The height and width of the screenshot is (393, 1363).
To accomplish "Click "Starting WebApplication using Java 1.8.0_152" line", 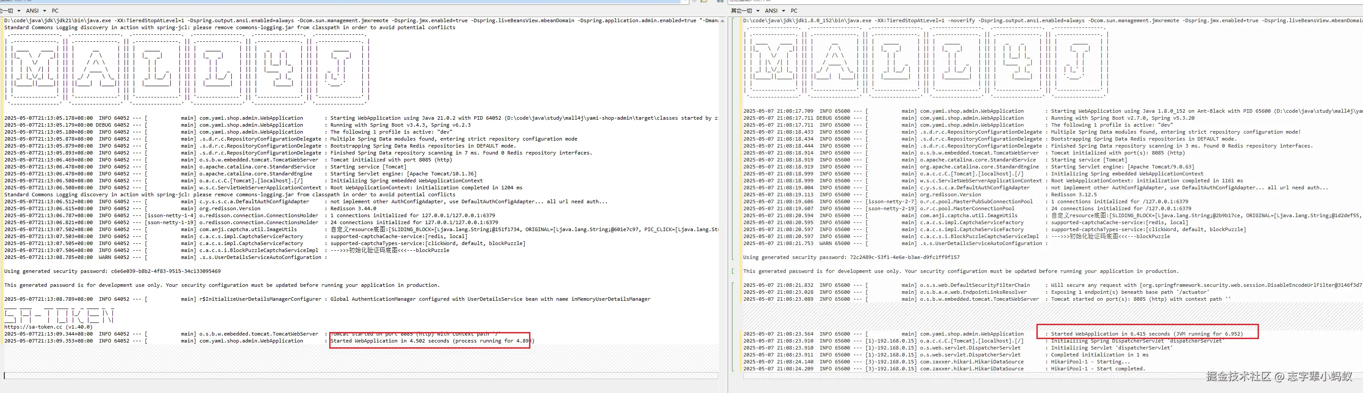I will pos(1052,111).
